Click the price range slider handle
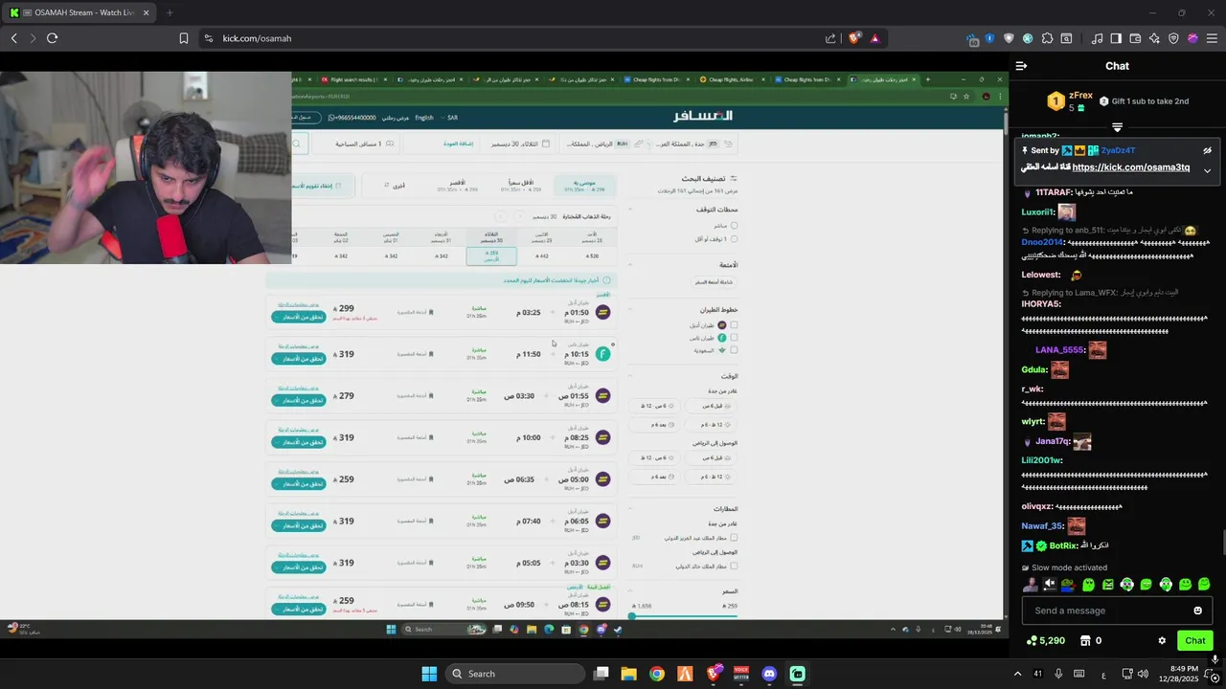 click(x=631, y=616)
